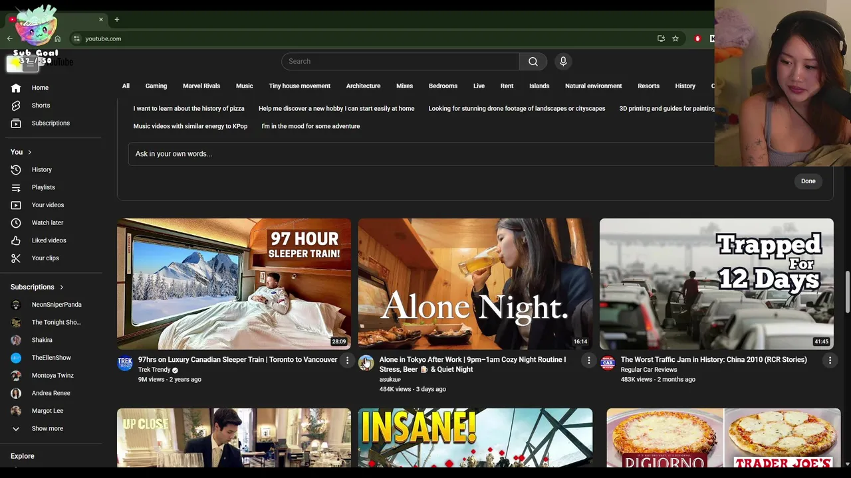Select the Mixes filter chip

coord(404,86)
